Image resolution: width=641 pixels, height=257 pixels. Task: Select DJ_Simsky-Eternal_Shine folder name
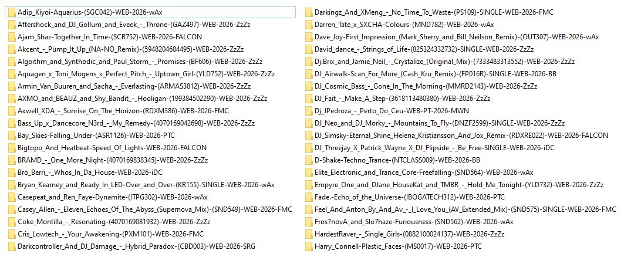(x=461, y=135)
